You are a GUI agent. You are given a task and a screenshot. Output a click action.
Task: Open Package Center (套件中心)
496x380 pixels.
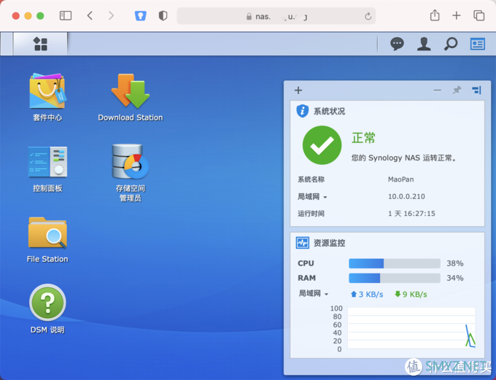(x=47, y=98)
